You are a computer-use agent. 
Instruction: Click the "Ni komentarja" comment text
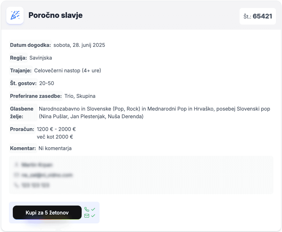(55, 148)
